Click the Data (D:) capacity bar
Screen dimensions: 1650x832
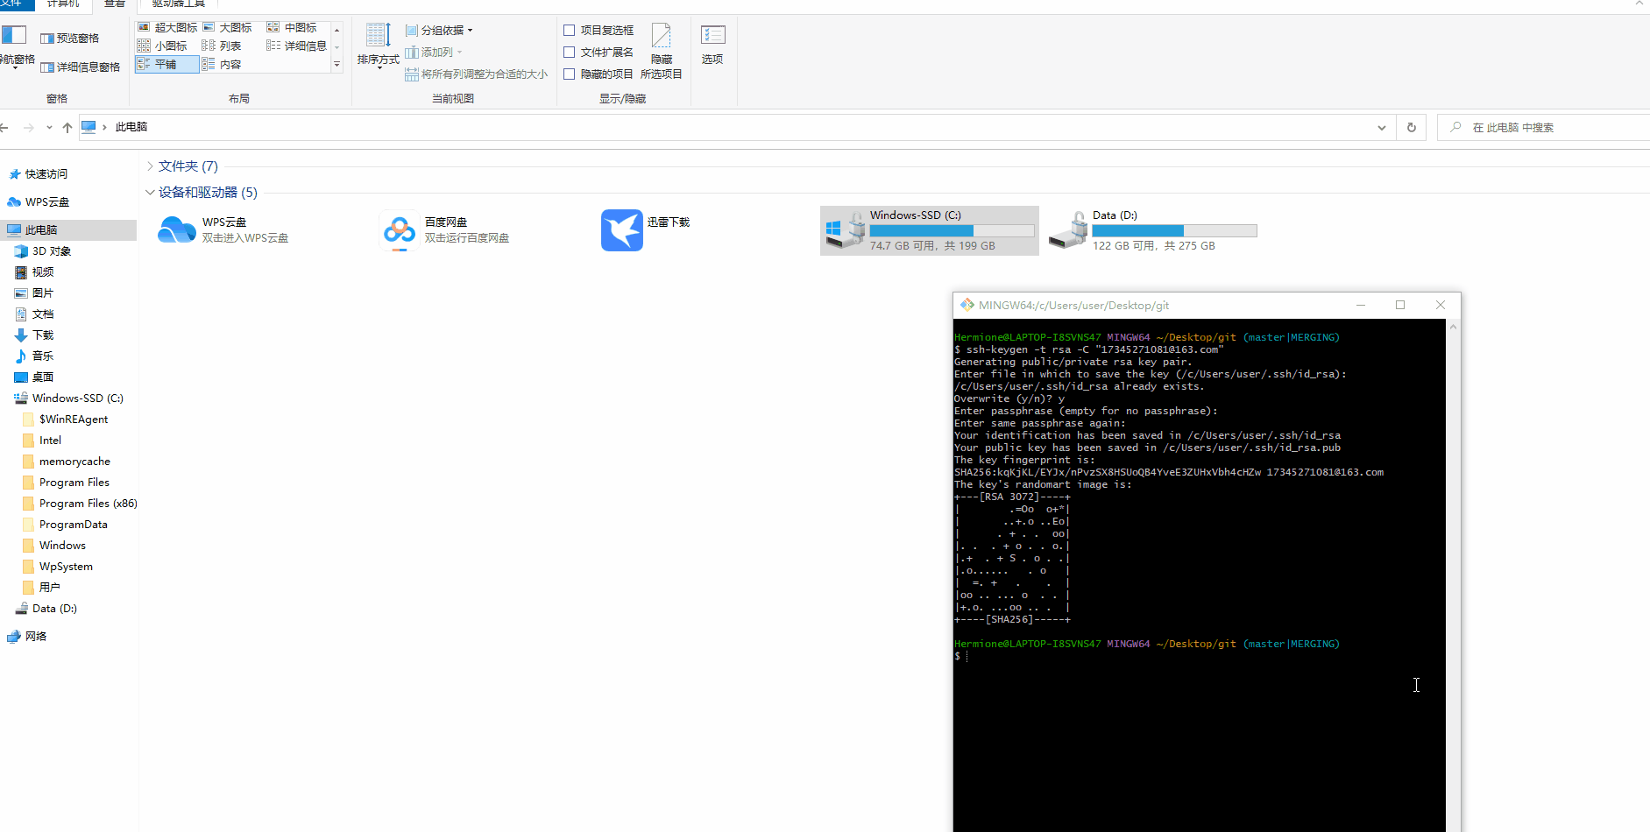[x=1173, y=230]
